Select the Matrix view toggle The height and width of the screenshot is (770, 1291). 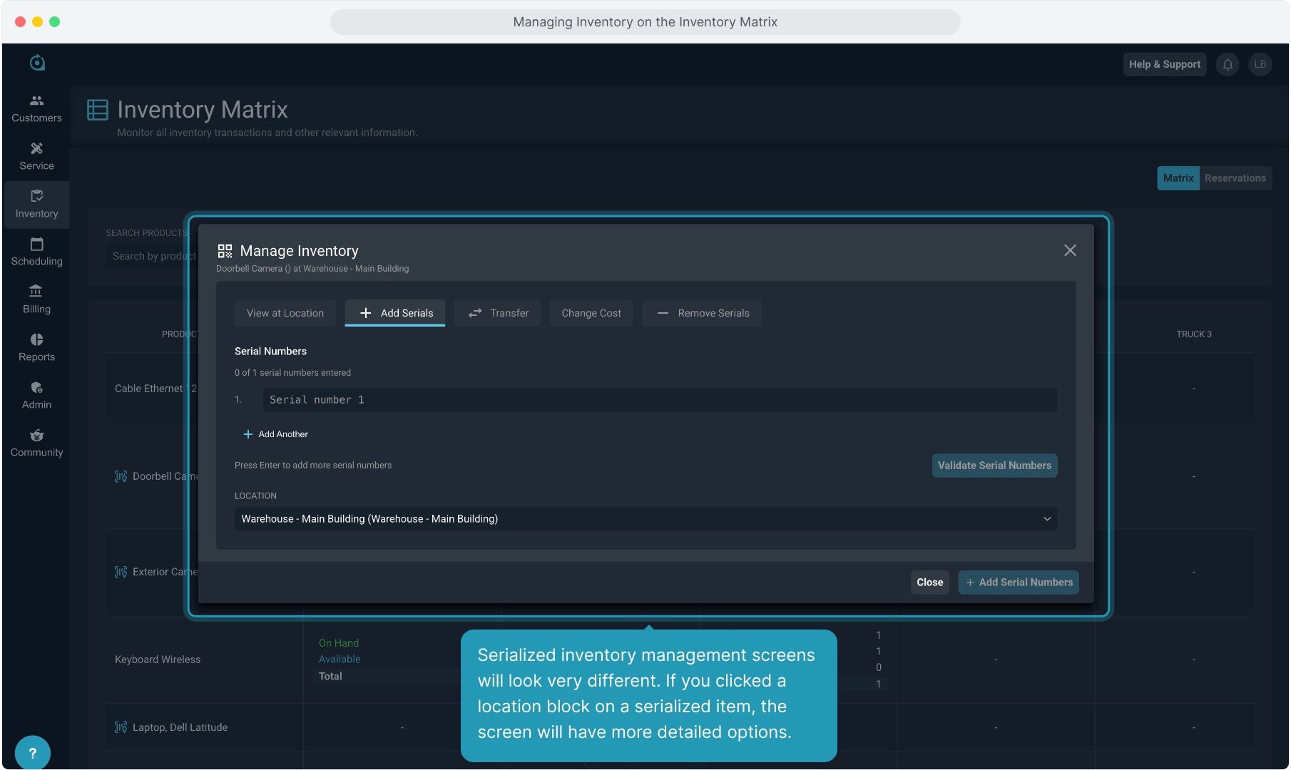point(1178,178)
